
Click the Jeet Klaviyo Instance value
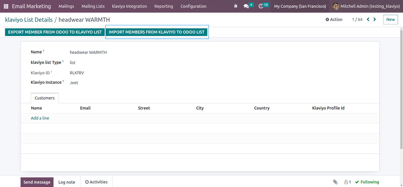pos(74,83)
